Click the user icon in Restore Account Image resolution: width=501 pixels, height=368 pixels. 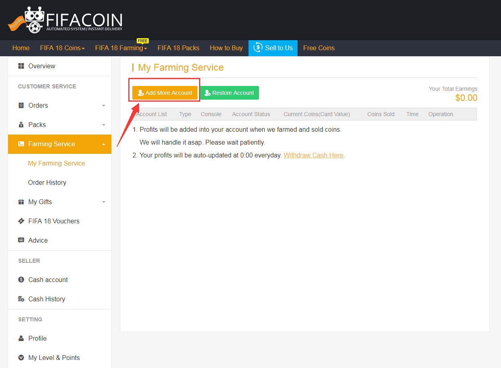pos(207,93)
